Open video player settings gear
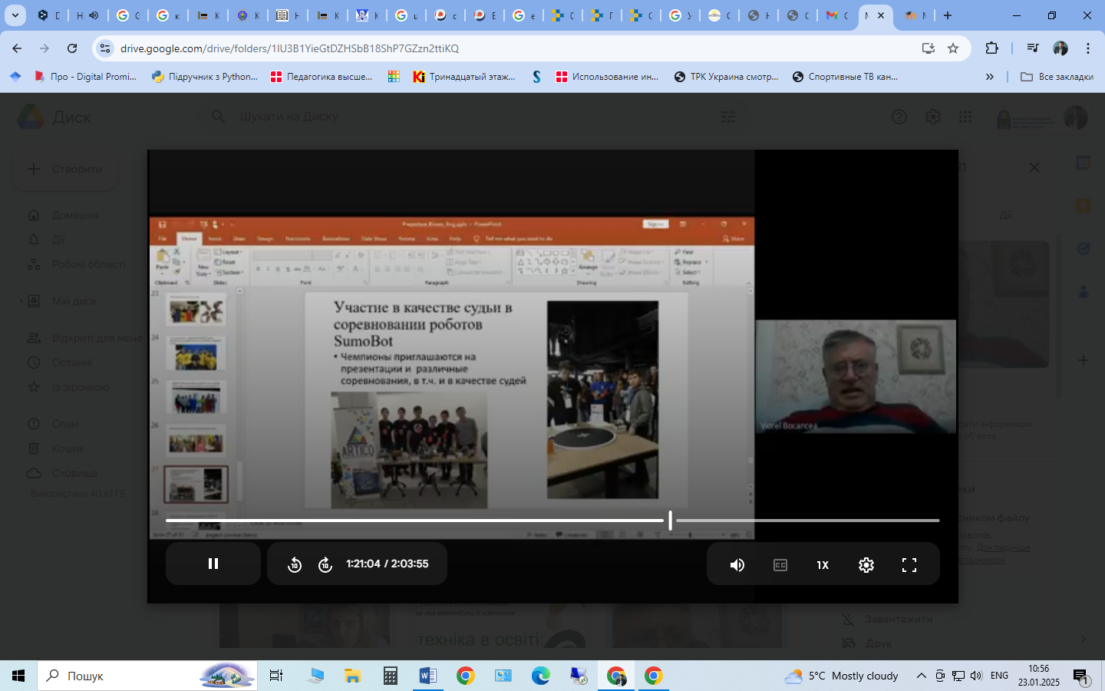This screenshot has height=691, width=1105. (x=866, y=565)
